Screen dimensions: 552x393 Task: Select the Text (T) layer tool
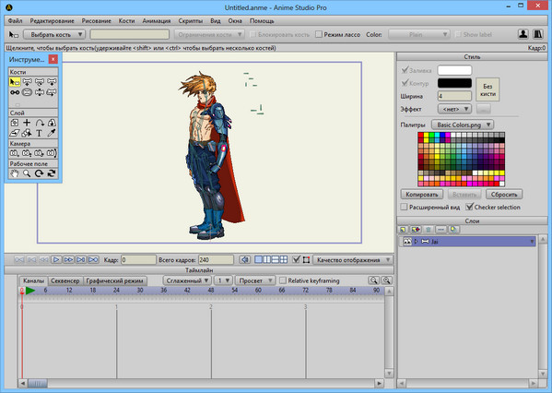pyautogui.click(x=40, y=133)
